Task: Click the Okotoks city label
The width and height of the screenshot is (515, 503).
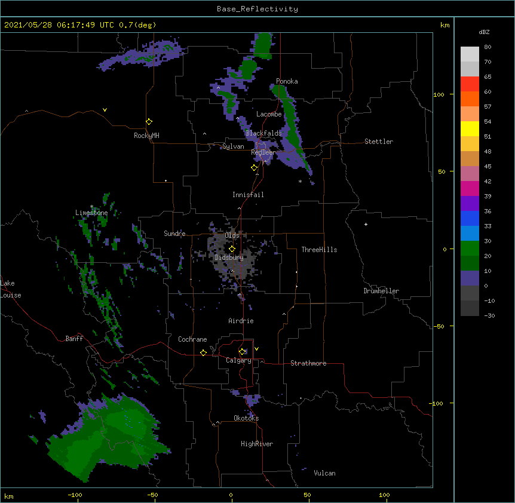Action: (246, 418)
